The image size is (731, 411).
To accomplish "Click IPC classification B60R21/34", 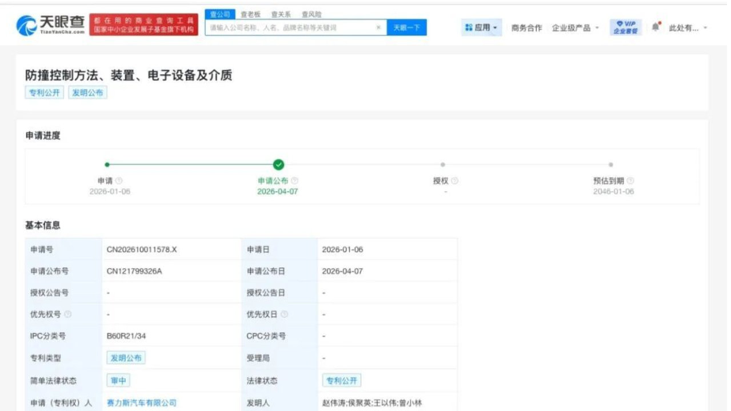I will point(126,336).
